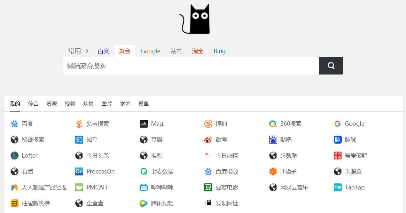Click the 豆瓣 globe icon
The width and height of the screenshot is (406, 213).
tap(144, 139)
